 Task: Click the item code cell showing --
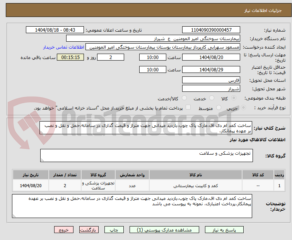tap(258, 186)
